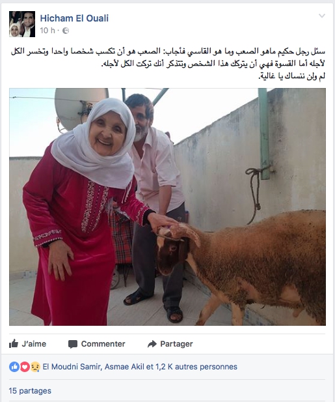This screenshot has width=335, height=402.
Task: Open El Moudni Samir's profile
Action: coord(72,367)
